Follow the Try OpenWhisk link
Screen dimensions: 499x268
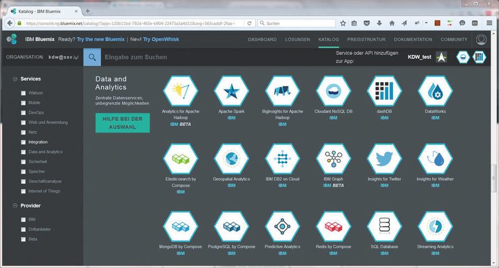pos(161,39)
